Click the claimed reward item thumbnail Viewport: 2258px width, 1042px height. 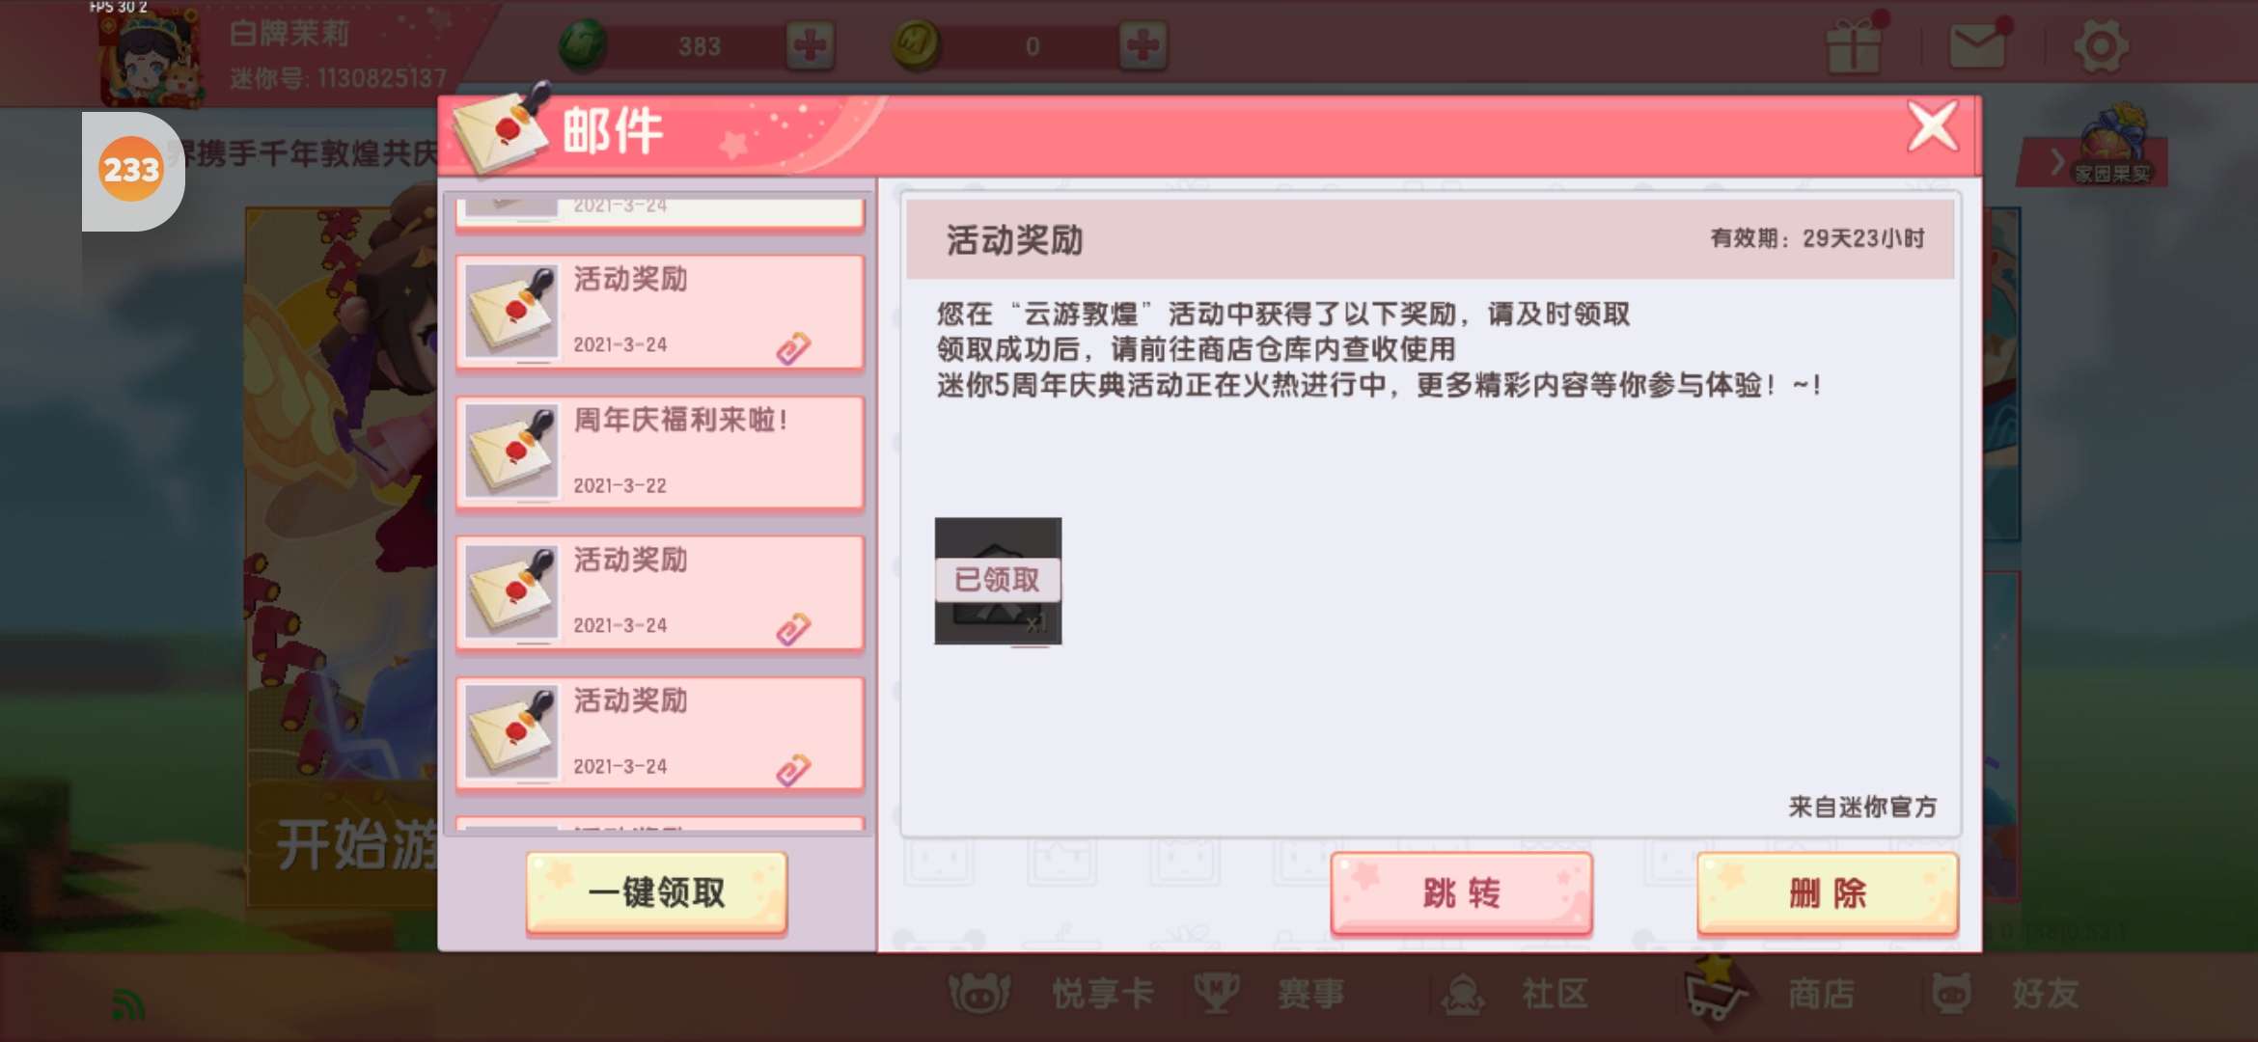pos(998,581)
